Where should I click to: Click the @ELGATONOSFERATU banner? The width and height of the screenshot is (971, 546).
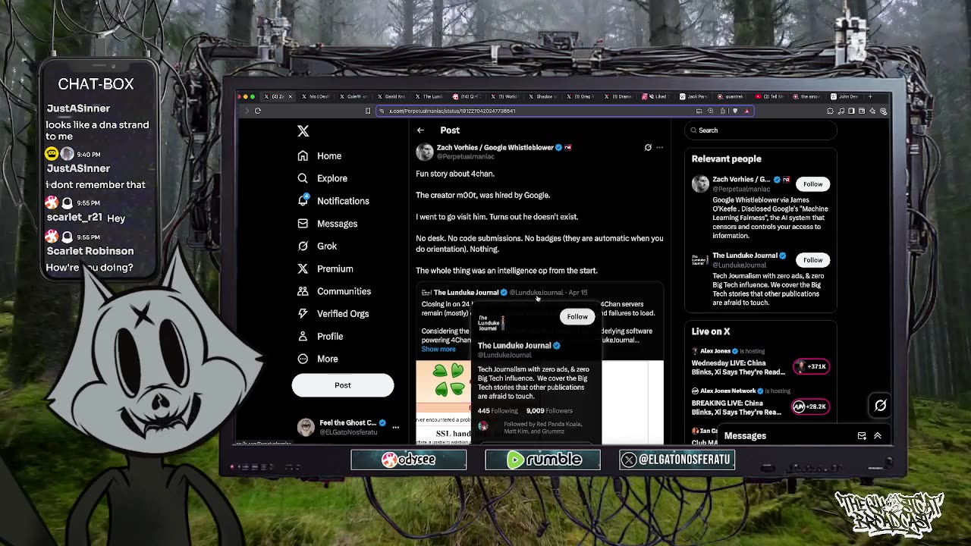coord(677,460)
